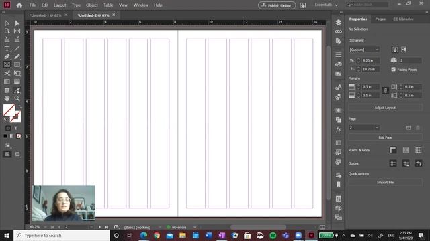Open the status bar page number dropdown
The image size is (430, 241).
91,227
